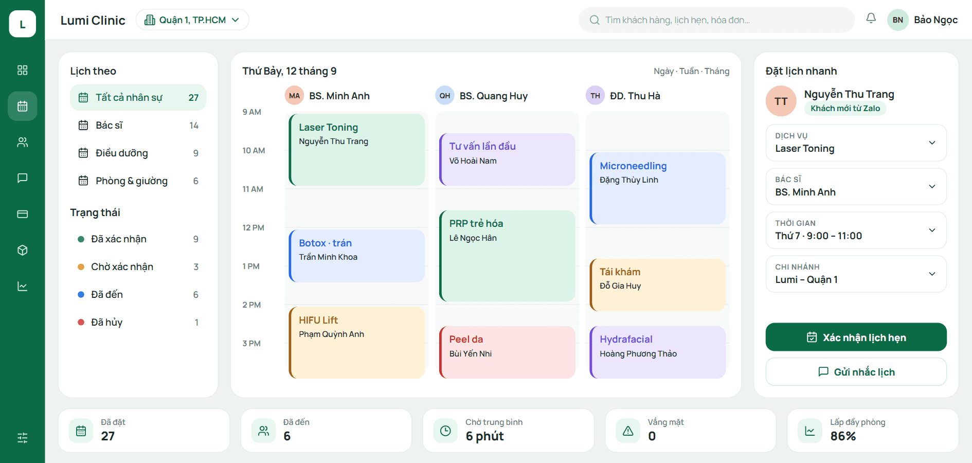
Task: Filter by Đã hủy status
Action: coord(138,322)
